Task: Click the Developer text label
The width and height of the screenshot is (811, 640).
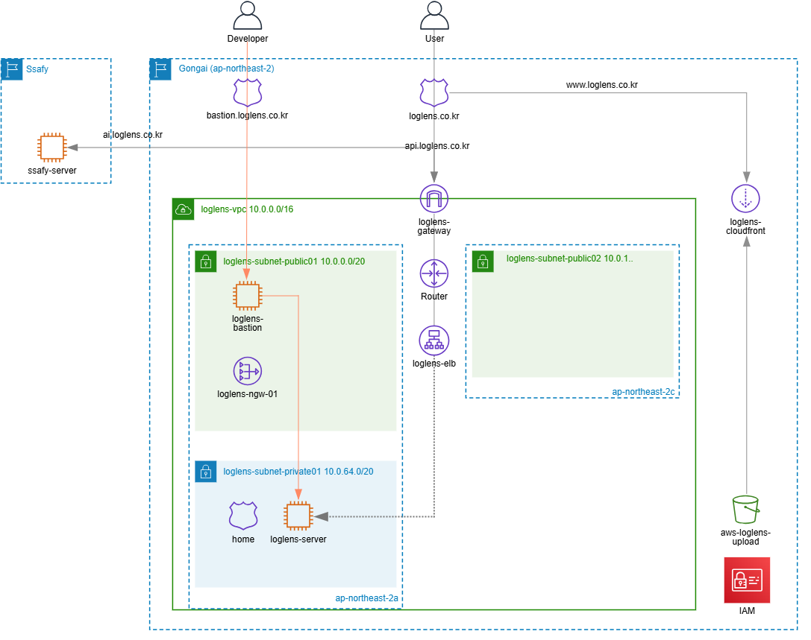Action: pos(247,39)
